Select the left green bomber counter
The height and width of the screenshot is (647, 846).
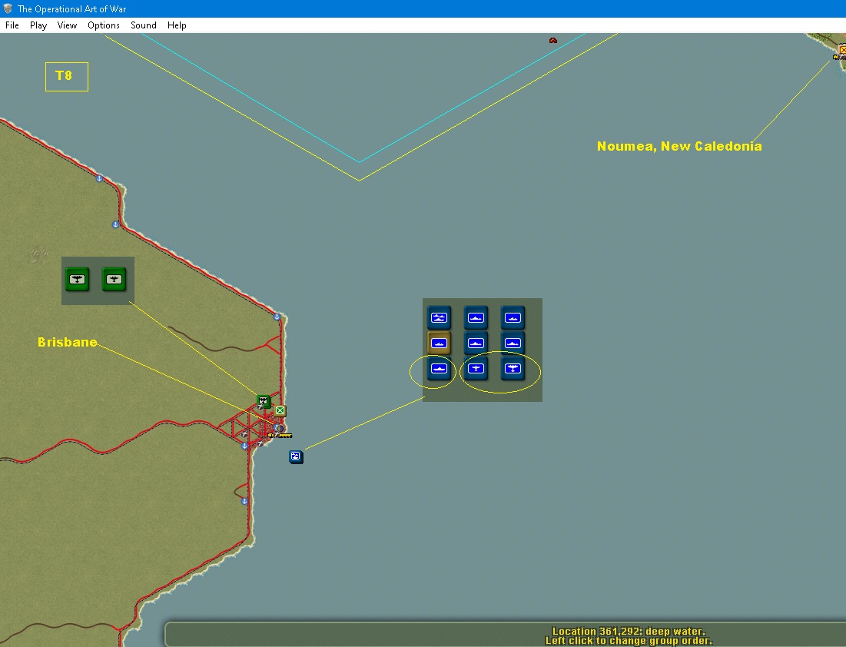pyautogui.click(x=77, y=280)
